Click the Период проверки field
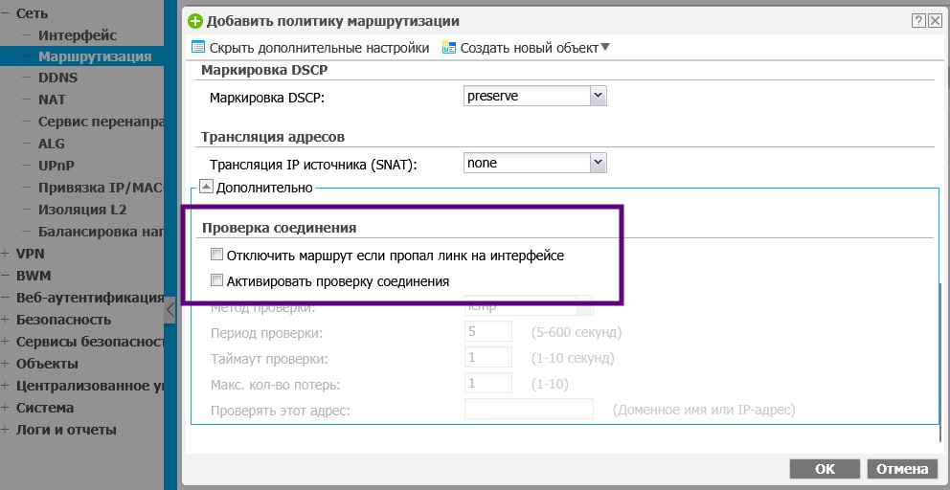The image size is (950, 490). tap(488, 332)
